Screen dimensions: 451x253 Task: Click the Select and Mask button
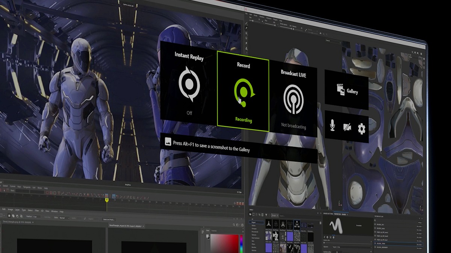(x=109, y=219)
